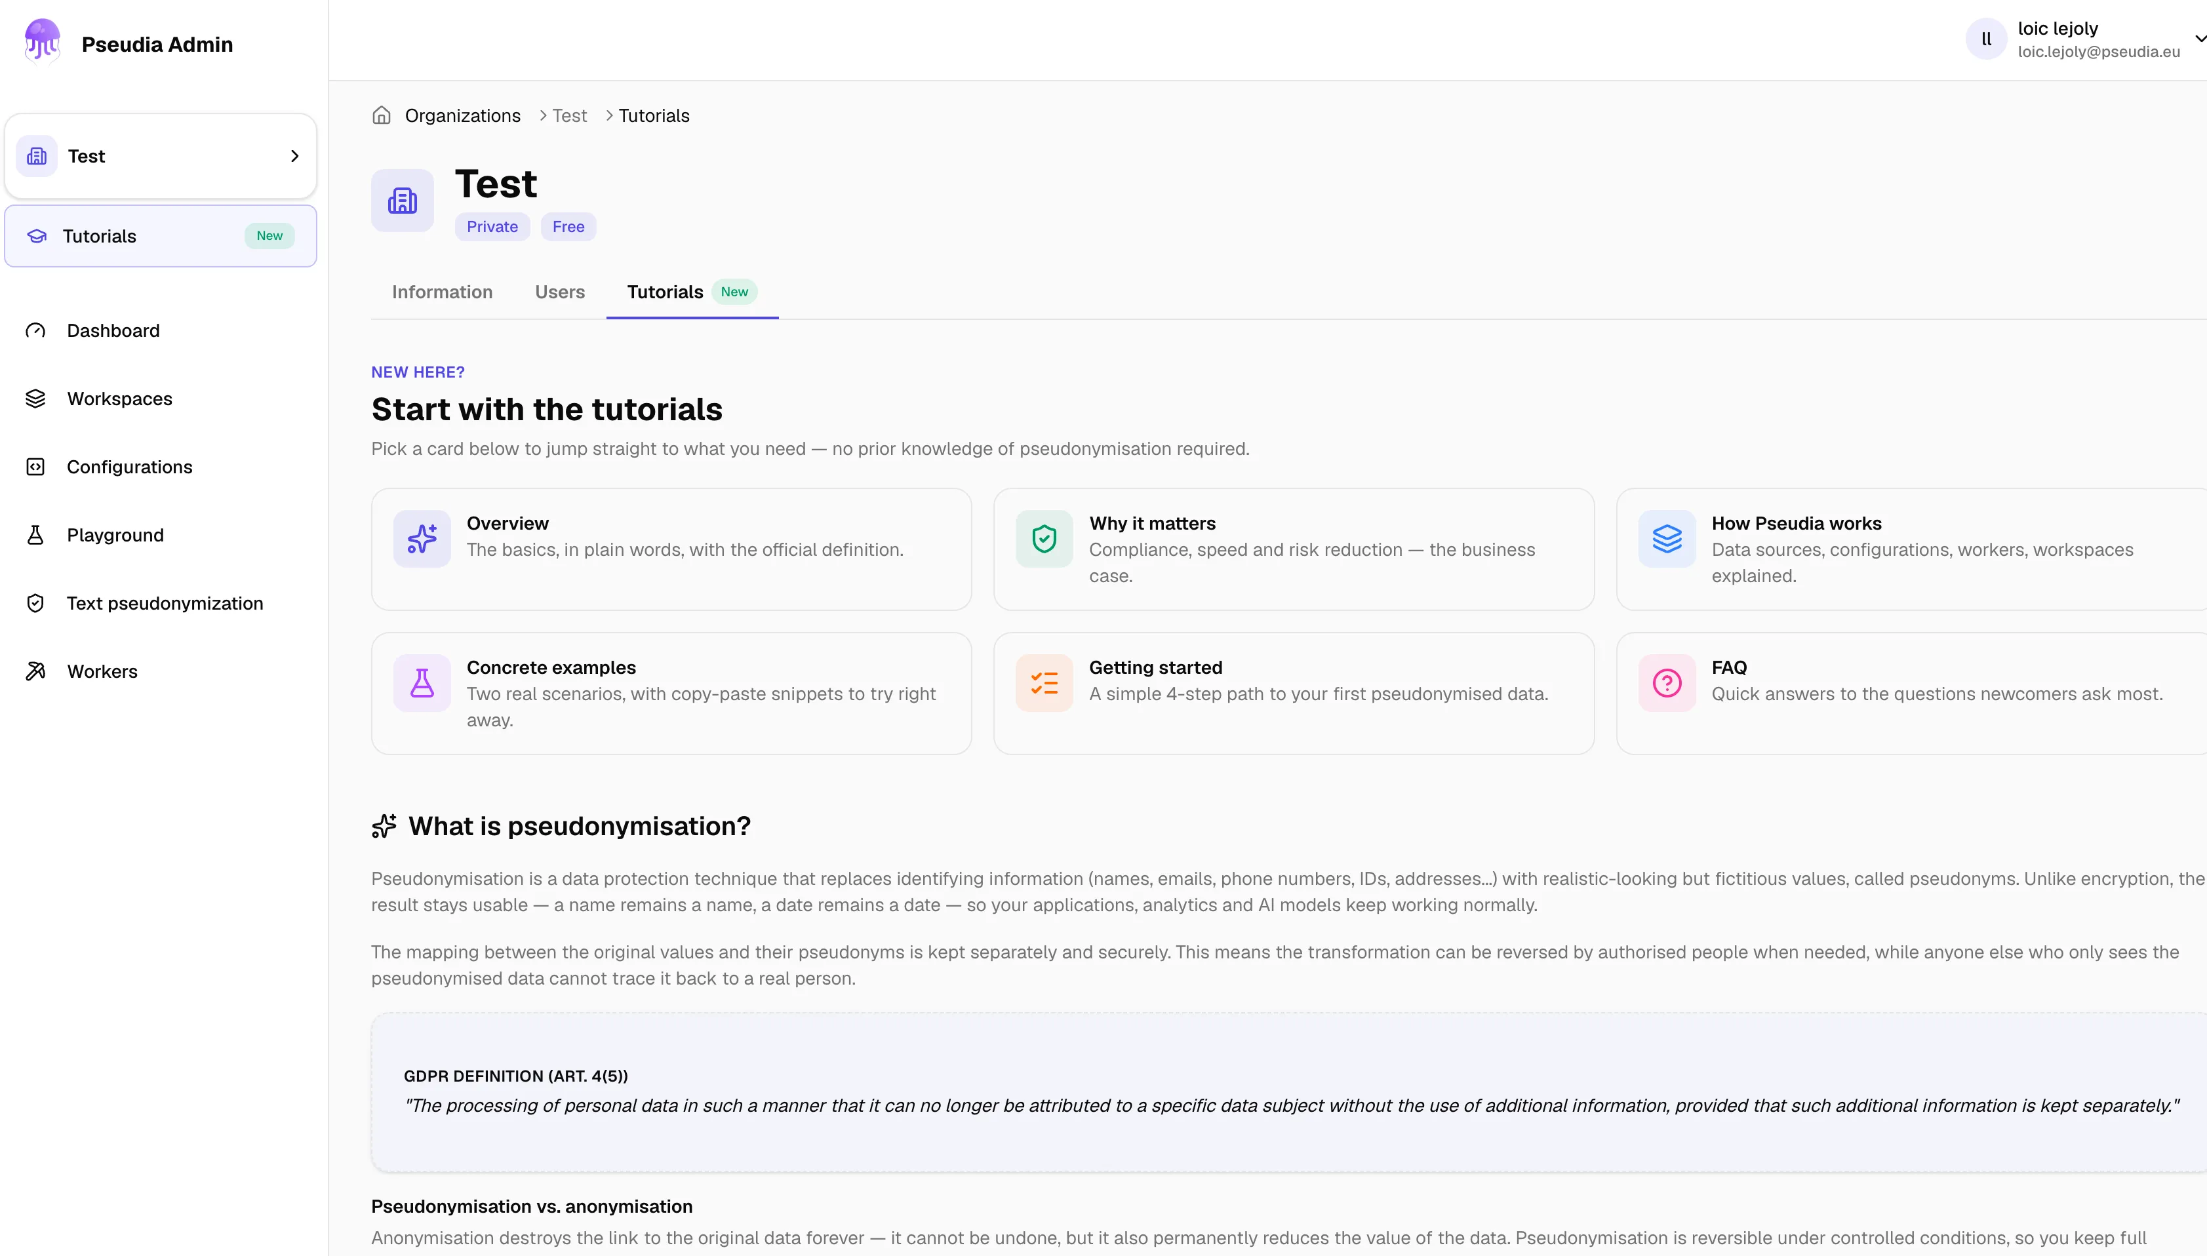2207x1256 pixels.
Task: Click the New badge in sidebar Tutorials
Action: point(269,237)
